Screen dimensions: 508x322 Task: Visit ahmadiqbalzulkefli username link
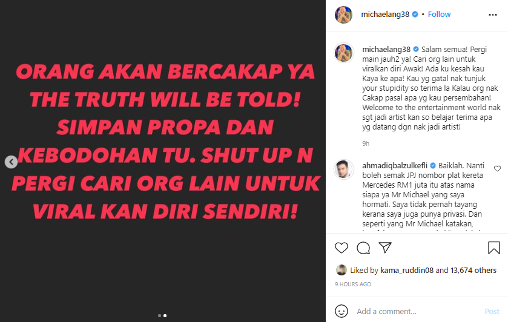click(x=395, y=165)
